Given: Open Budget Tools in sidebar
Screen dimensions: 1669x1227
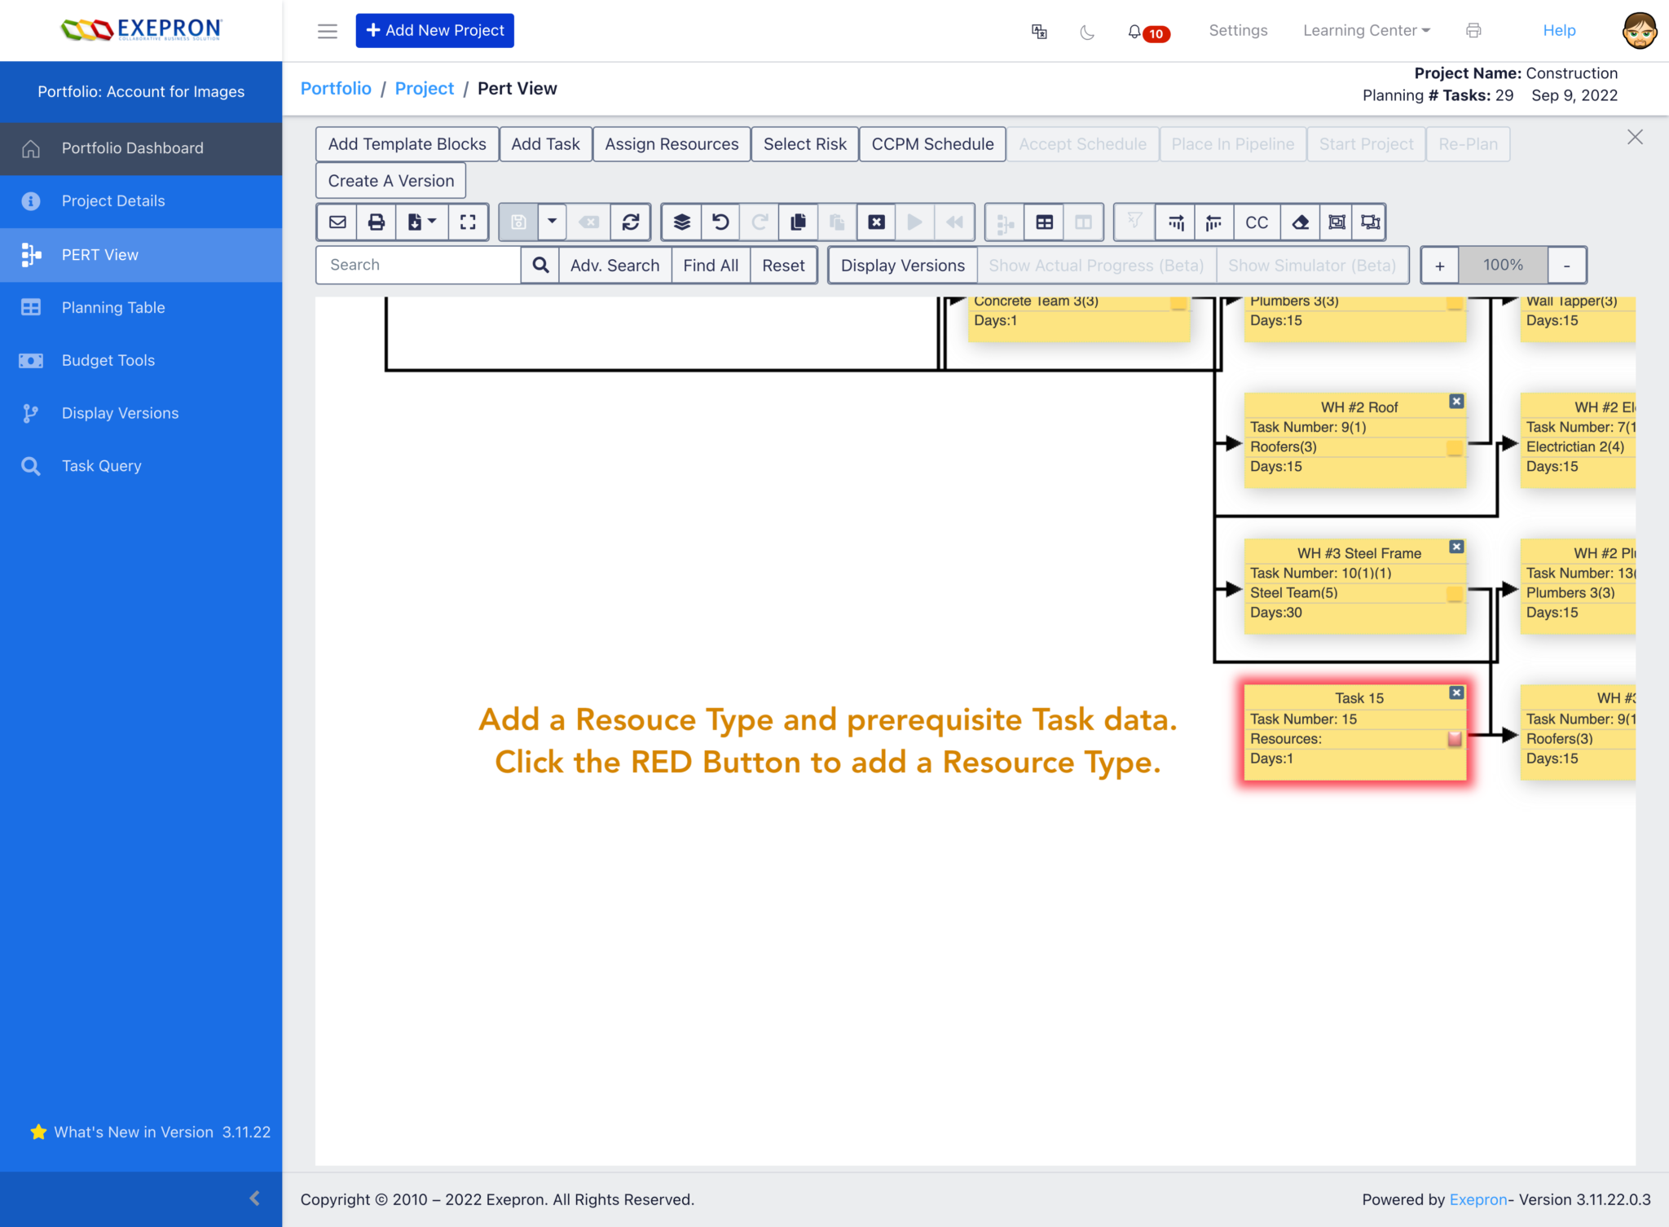Looking at the screenshot, I should 141,360.
